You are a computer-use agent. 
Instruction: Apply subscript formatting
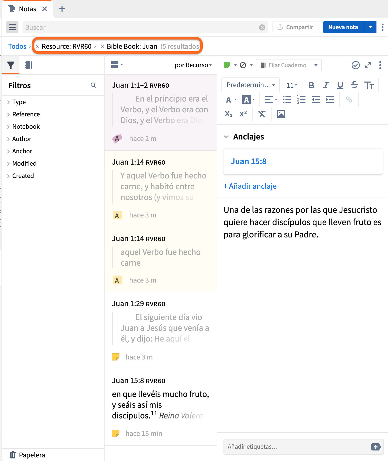pos(229,114)
